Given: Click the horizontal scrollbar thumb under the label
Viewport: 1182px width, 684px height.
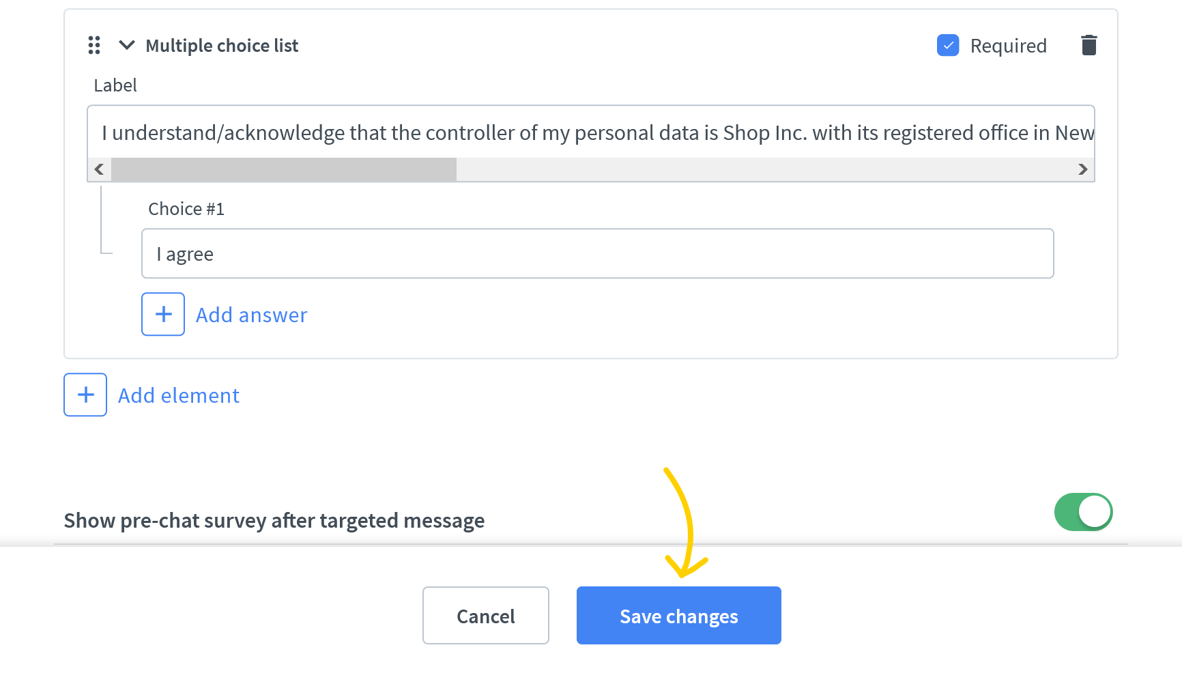Looking at the screenshot, I should tap(283, 169).
